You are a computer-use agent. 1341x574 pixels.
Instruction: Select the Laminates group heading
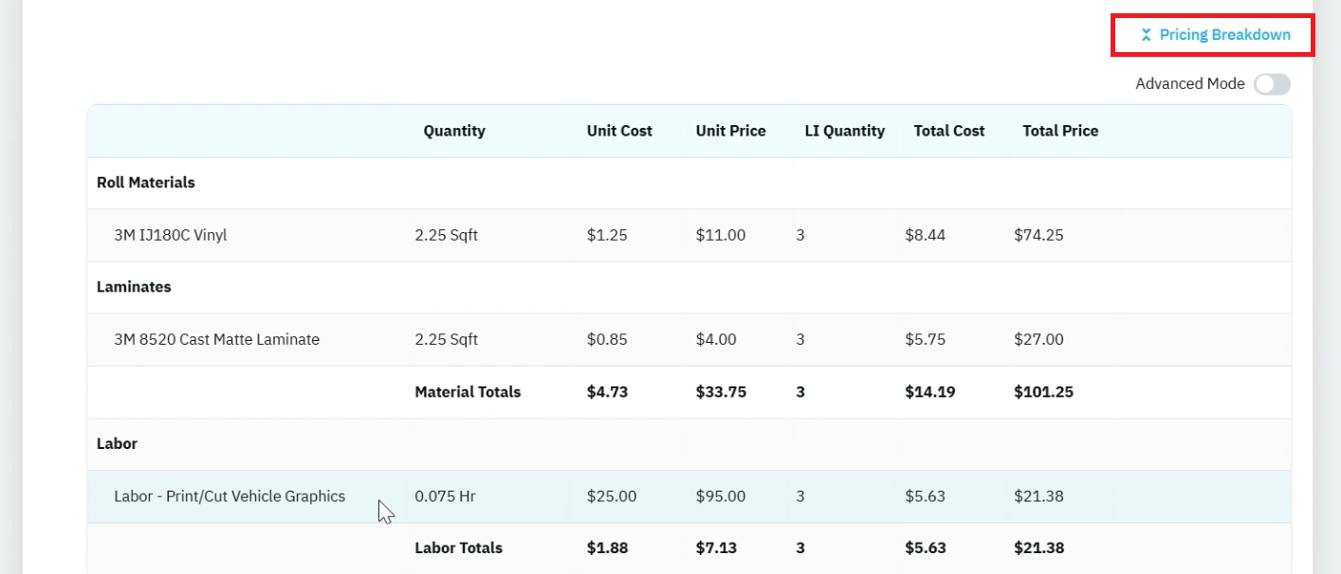134,287
